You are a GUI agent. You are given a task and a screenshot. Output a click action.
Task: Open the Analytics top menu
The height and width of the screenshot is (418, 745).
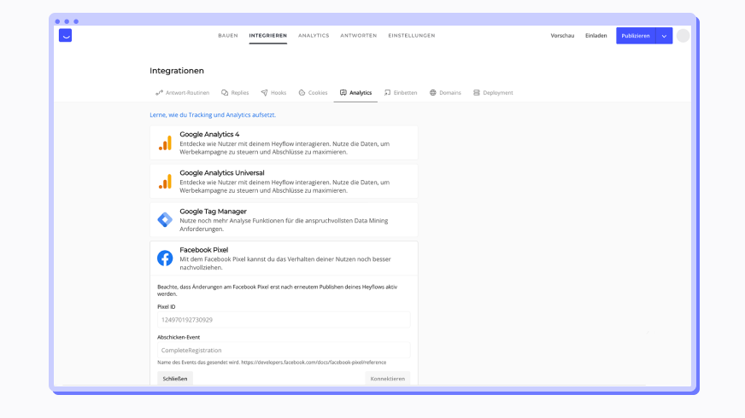(314, 36)
